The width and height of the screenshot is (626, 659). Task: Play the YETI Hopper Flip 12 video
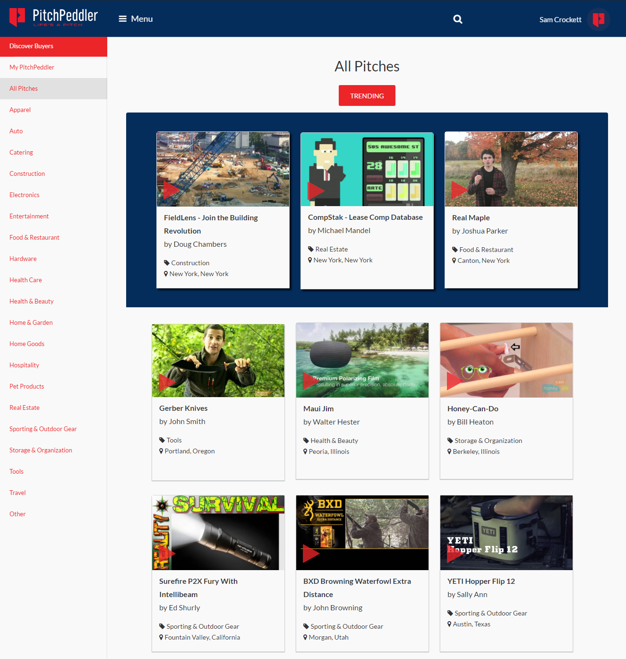point(455,554)
